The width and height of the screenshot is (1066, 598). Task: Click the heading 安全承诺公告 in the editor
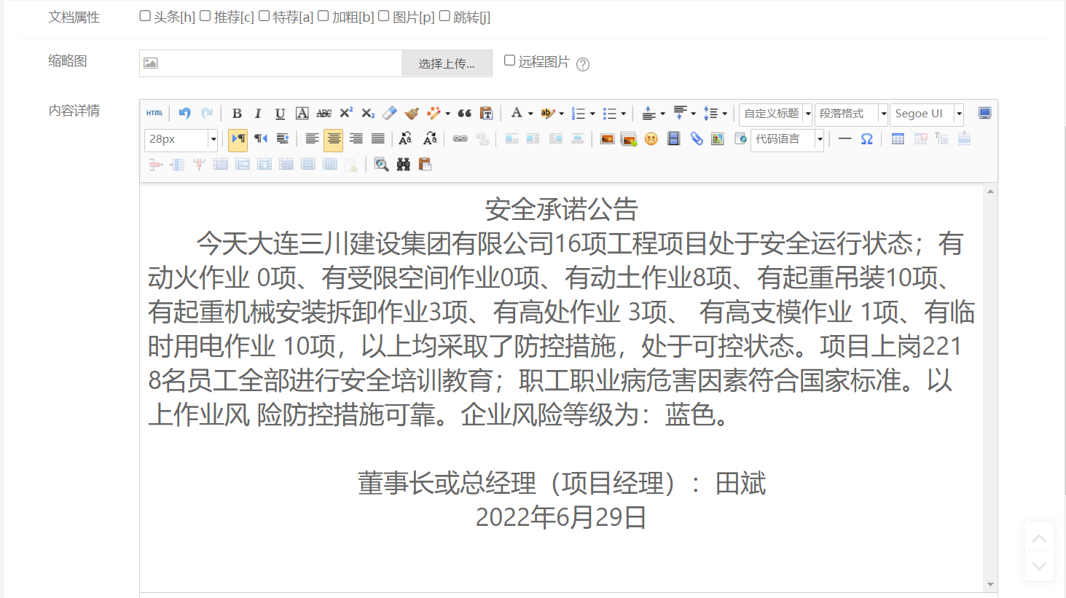[x=562, y=210]
